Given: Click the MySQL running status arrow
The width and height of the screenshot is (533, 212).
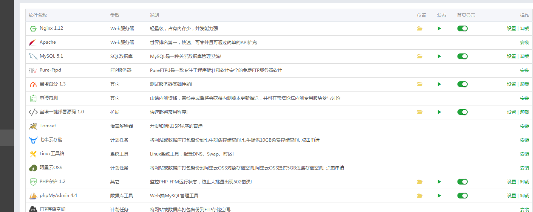Looking at the screenshot, I should click(x=439, y=56).
